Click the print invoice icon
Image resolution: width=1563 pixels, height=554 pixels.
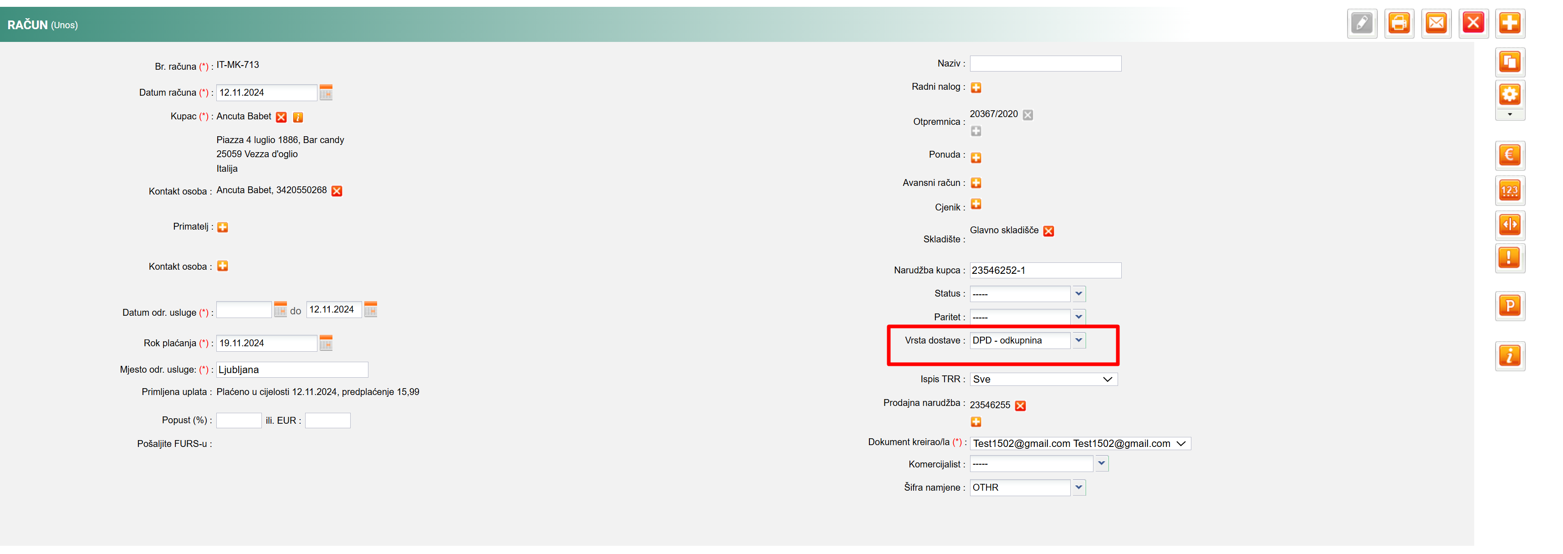click(1399, 24)
